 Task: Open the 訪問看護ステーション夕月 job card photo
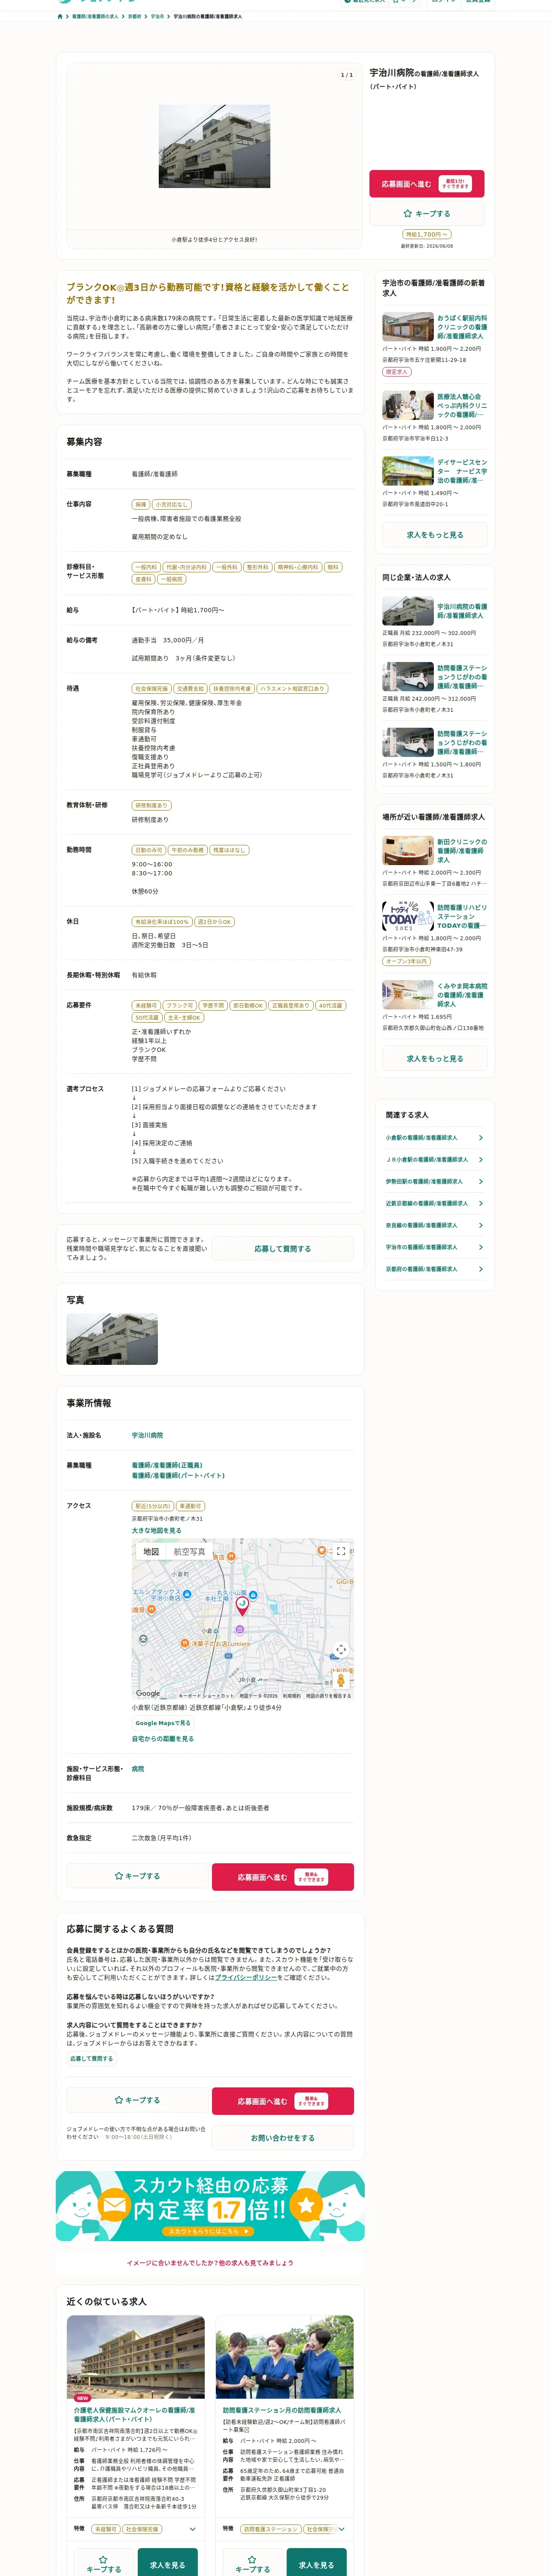(x=285, y=2357)
